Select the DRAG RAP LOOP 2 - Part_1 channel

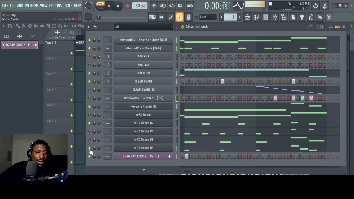coord(144,156)
